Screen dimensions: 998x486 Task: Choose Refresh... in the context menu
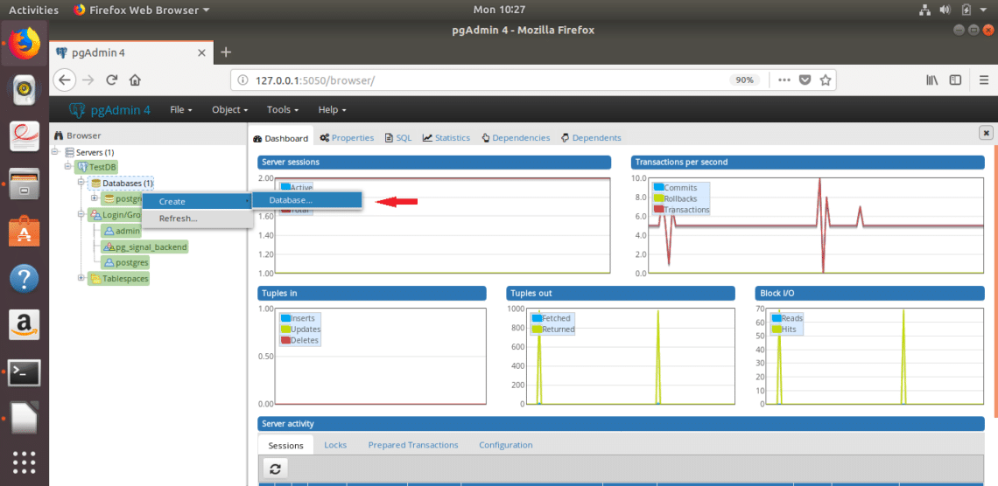tap(178, 219)
